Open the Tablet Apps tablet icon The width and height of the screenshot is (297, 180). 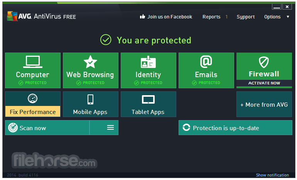pyautogui.click(x=148, y=100)
